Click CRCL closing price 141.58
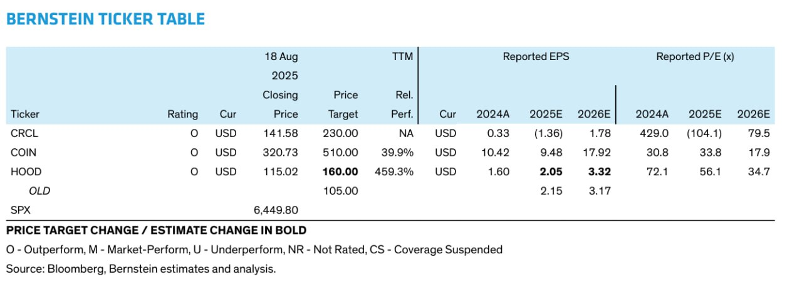 279,133
